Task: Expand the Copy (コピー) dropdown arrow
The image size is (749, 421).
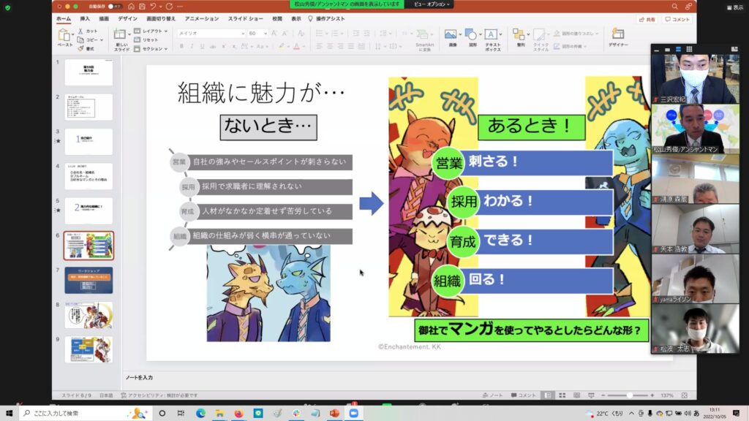Action: pos(102,40)
